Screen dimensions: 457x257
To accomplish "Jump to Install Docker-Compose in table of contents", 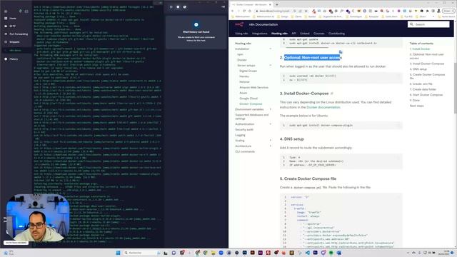I will 427,64.
